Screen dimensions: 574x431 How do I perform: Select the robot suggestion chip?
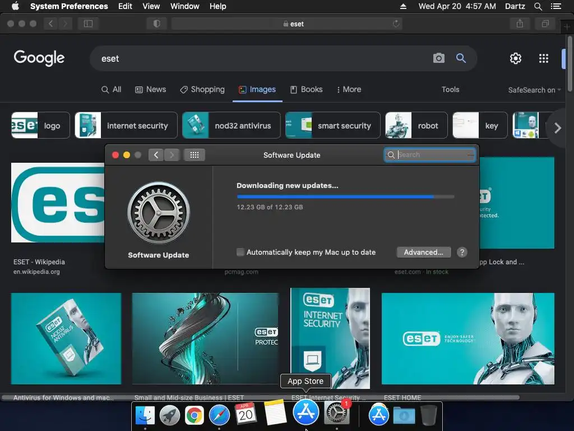click(x=416, y=125)
